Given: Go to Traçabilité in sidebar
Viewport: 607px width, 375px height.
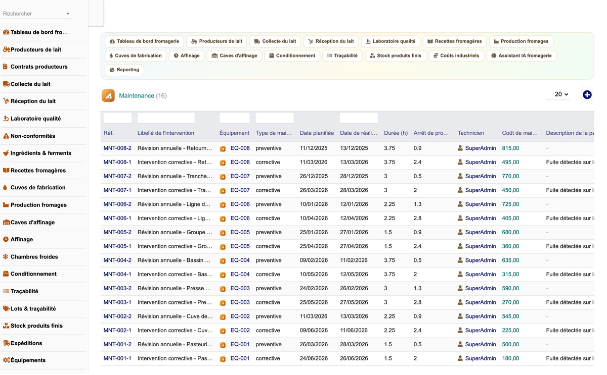Looking at the screenshot, I should click(x=24, y=291).
